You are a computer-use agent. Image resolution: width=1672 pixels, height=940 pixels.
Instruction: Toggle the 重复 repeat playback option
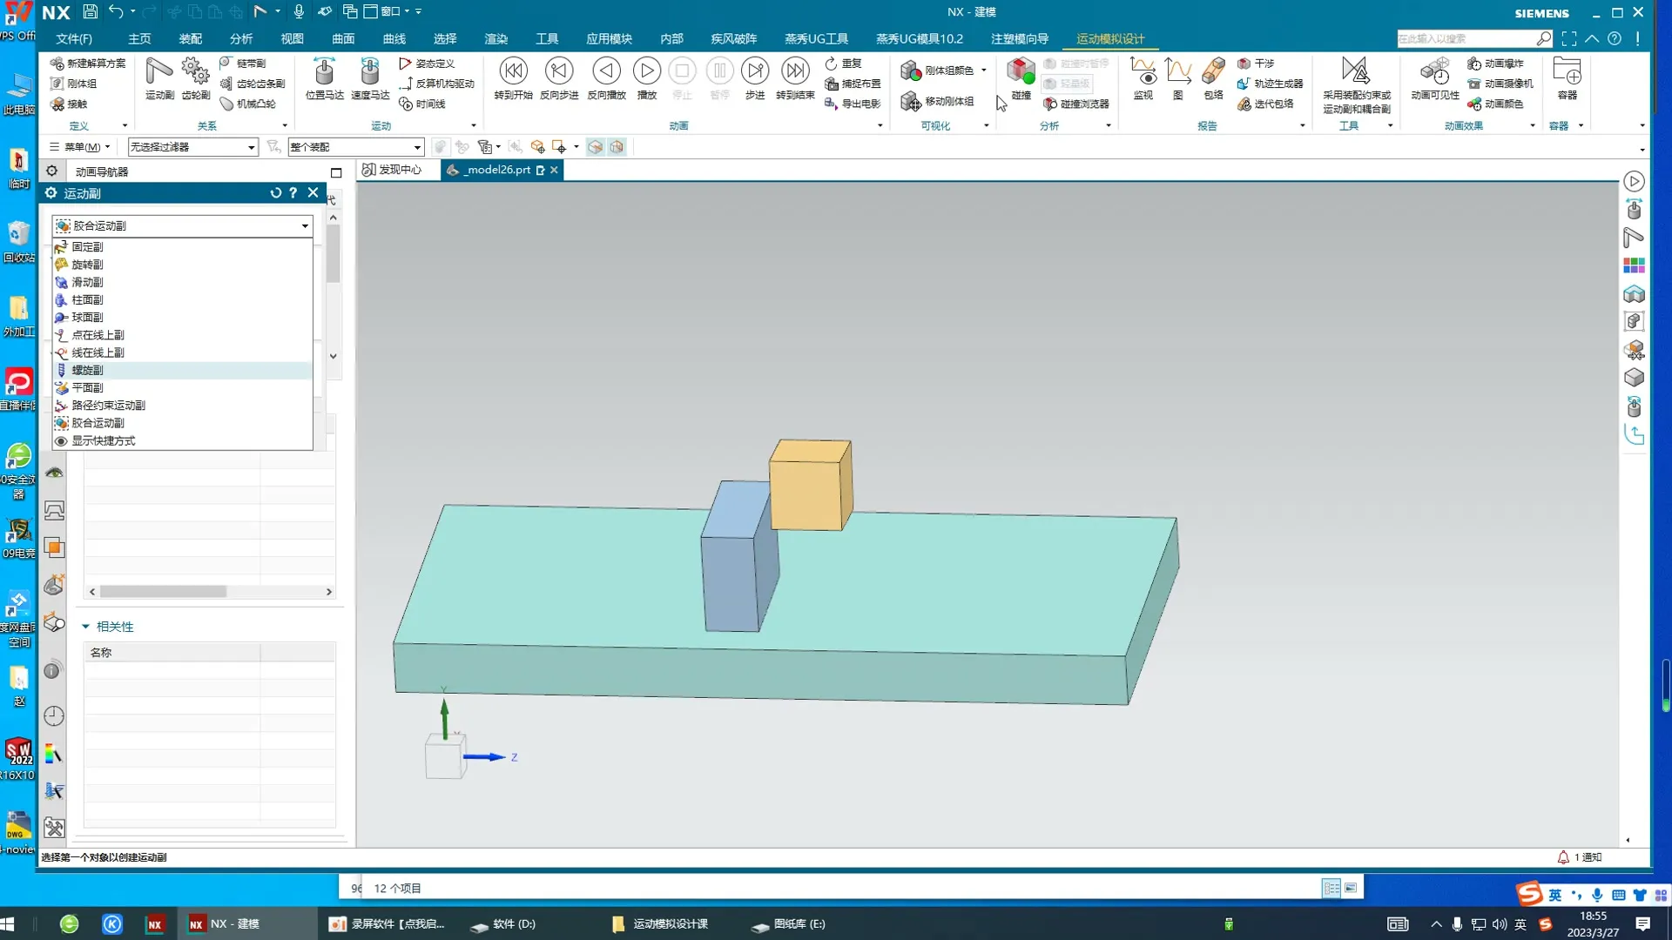click(843, 64)
